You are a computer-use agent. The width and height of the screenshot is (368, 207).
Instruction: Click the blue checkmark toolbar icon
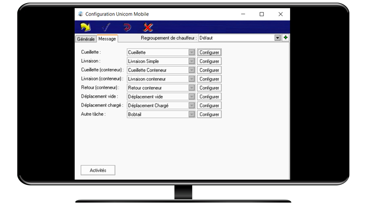(106, 28)
